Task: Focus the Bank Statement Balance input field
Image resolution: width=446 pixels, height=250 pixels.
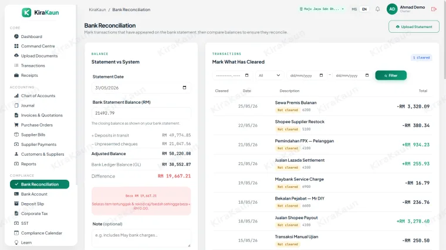Action: [x=141, y=113]
